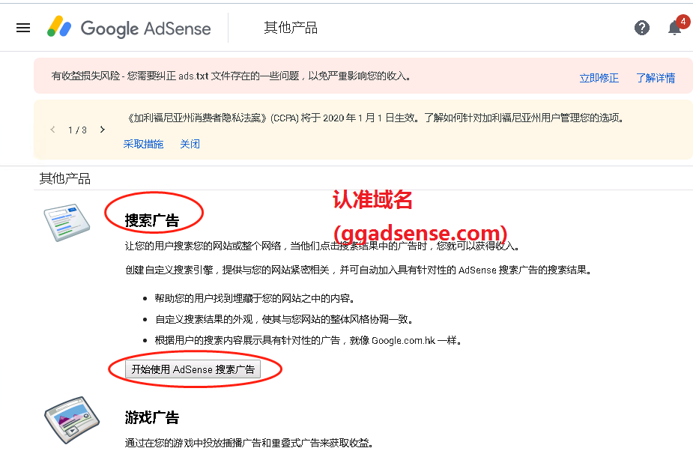Screen dimensions: 693x454
Task: Click the 搜索广告 product illustration
Action: coord(66,223)
